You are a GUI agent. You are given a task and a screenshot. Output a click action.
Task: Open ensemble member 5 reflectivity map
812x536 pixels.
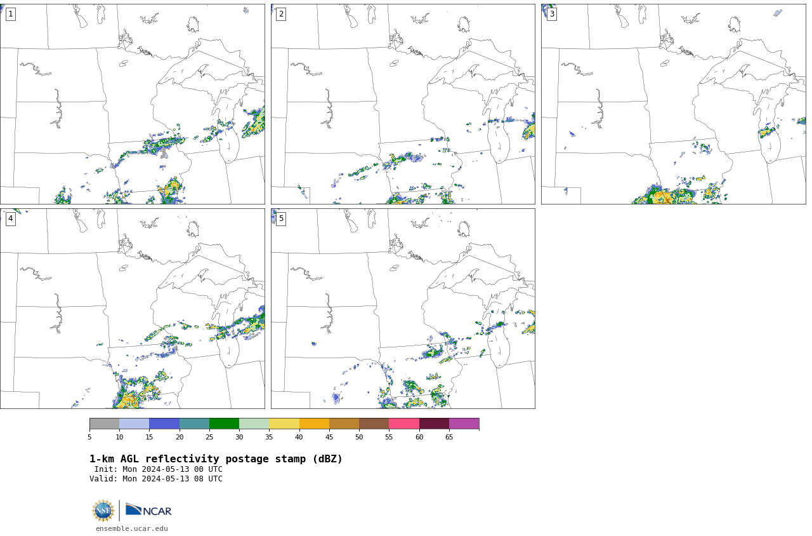pyautogui.click(x=403, y=309)
